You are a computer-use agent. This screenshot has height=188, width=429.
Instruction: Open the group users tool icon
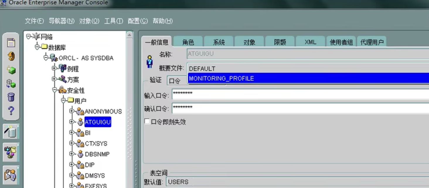pos(11,152)
